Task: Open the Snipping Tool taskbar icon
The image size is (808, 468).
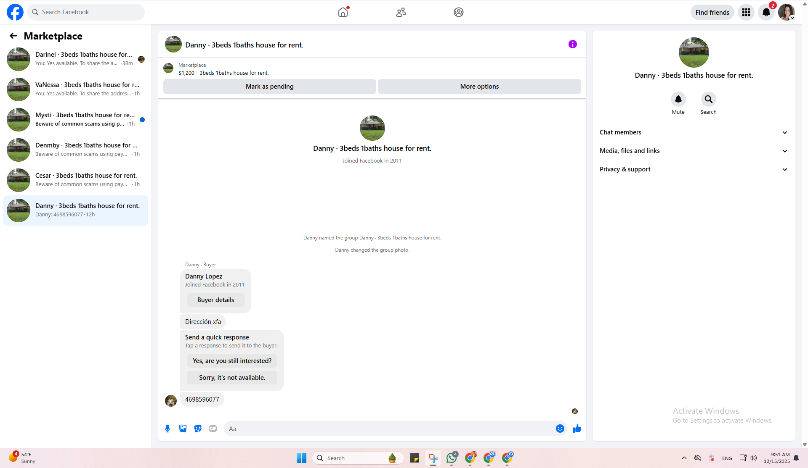Action: click(x=433, y=458)
